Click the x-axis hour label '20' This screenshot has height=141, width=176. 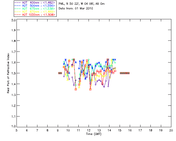171,130
